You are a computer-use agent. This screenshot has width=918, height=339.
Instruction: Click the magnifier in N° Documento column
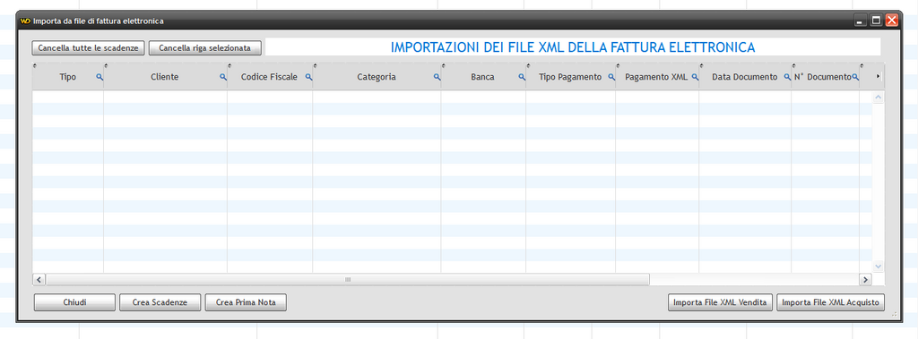855,77
